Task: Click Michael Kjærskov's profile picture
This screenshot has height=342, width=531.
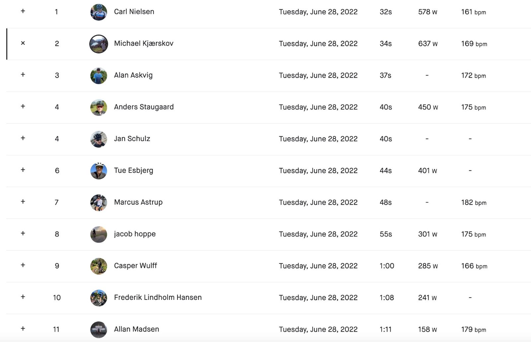Action: click(x=99, y=44)
